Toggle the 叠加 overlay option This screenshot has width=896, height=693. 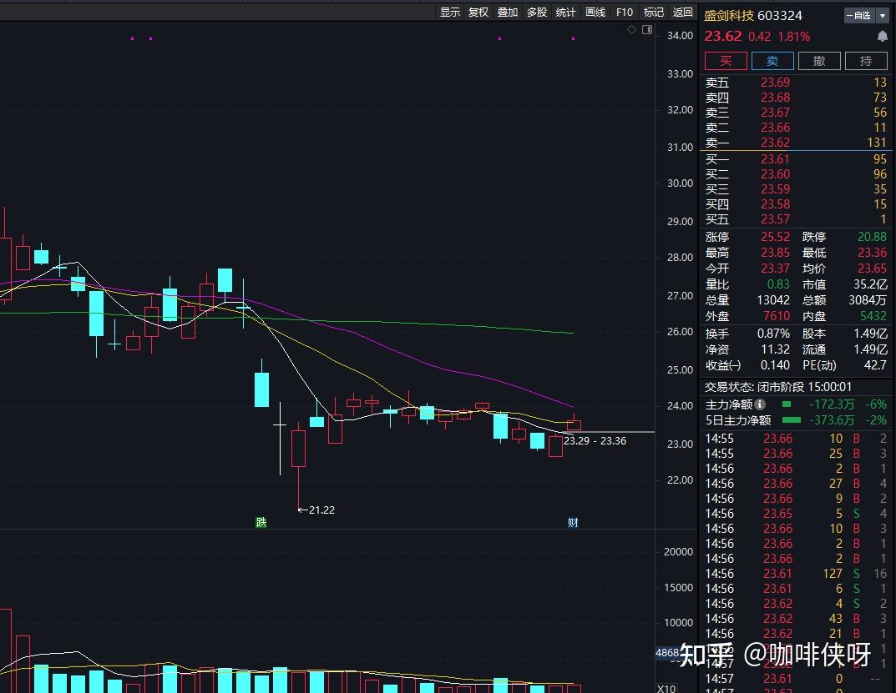(508, 12)
